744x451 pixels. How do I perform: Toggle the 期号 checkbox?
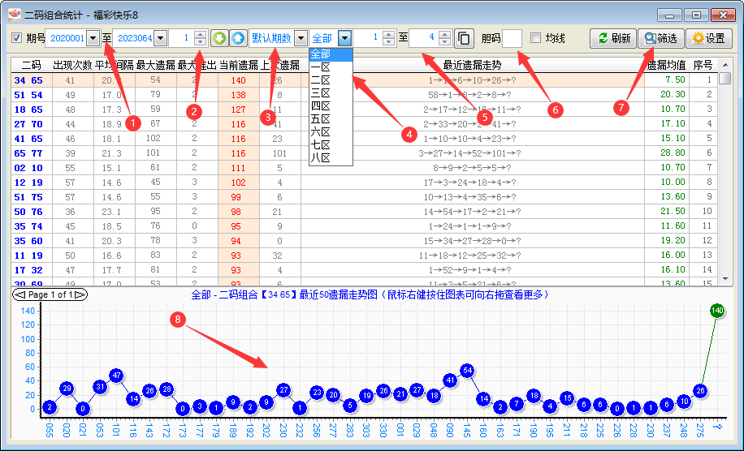coord(17,38)
